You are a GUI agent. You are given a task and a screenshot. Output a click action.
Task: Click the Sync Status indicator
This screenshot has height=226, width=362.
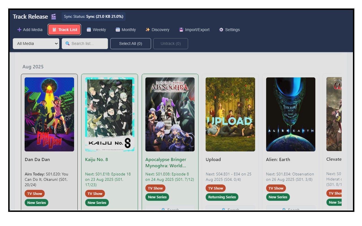(x=94, y=16)
